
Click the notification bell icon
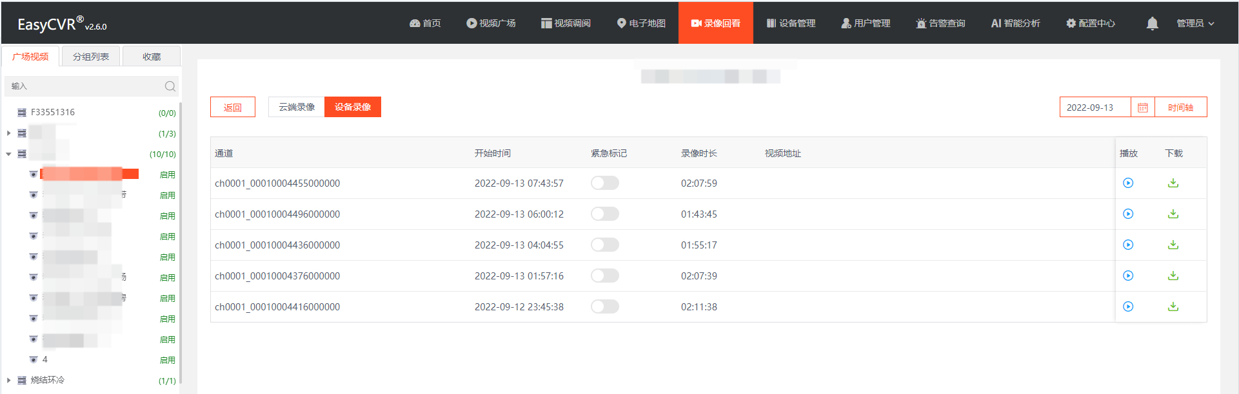[x=1152, y=23]
